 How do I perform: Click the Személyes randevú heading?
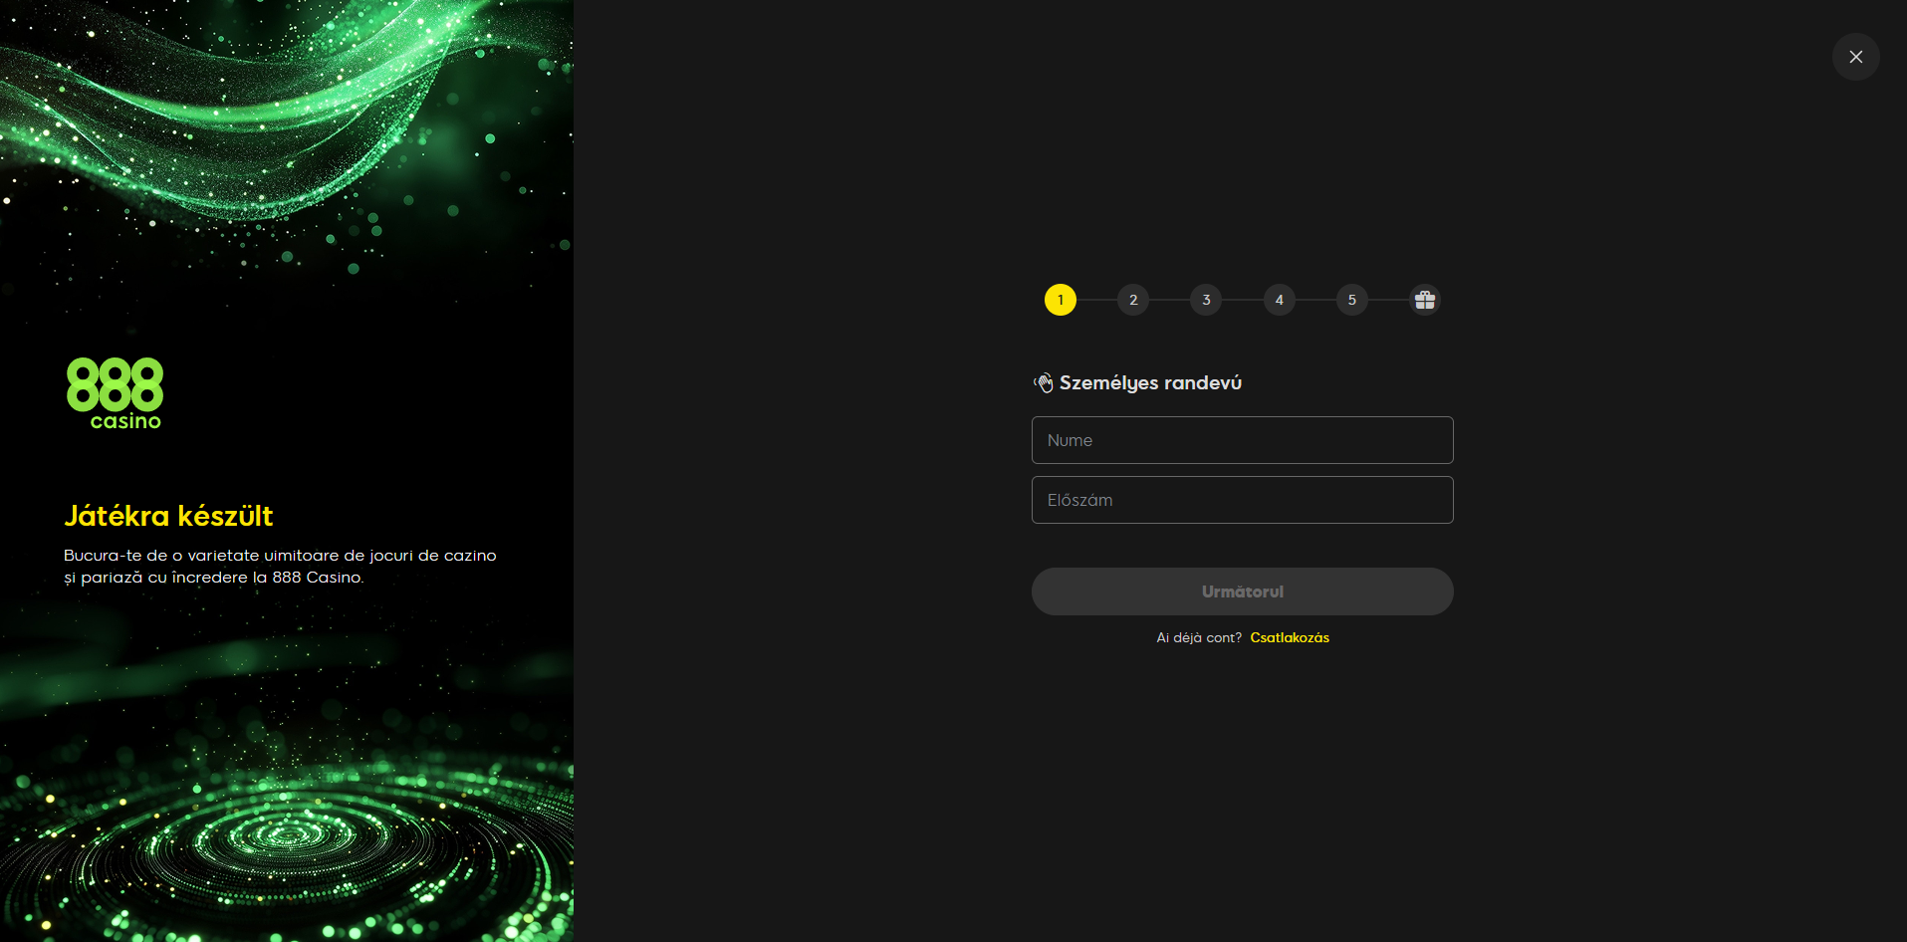pyautogui.click(x=1150, y=383)
